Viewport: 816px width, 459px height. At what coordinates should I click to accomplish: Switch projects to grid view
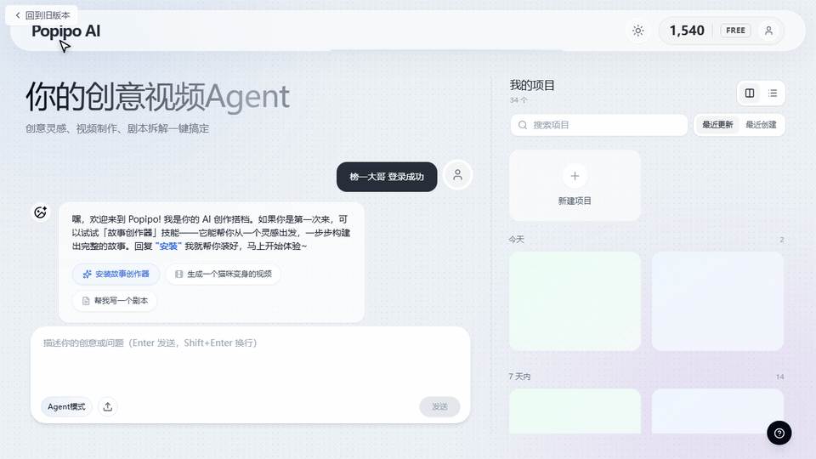(x=750, y=93)
